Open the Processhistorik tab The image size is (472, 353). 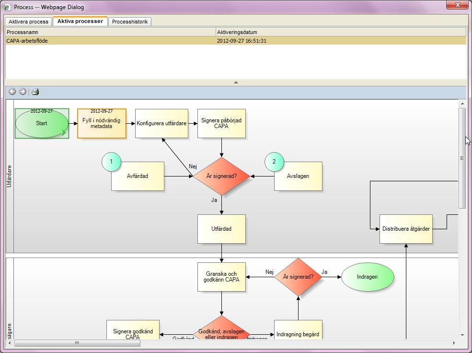(x=130, y=22)
